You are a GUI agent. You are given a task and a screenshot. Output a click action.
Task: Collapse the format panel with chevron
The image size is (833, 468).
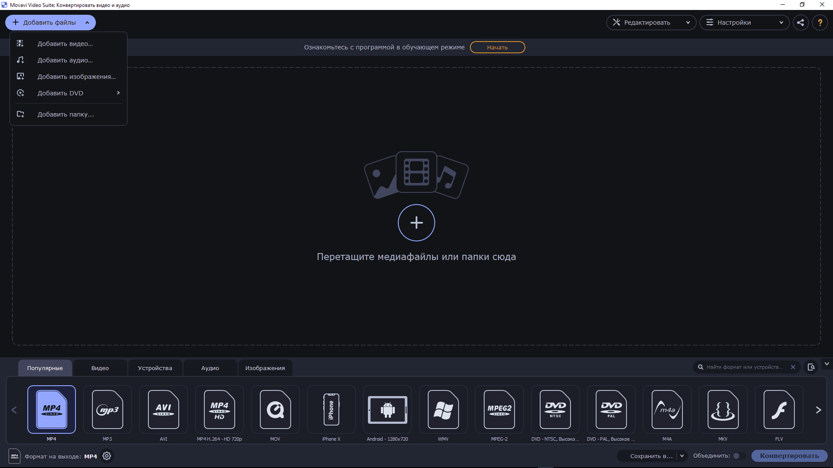pyautogui.click(x=826, y=364)
